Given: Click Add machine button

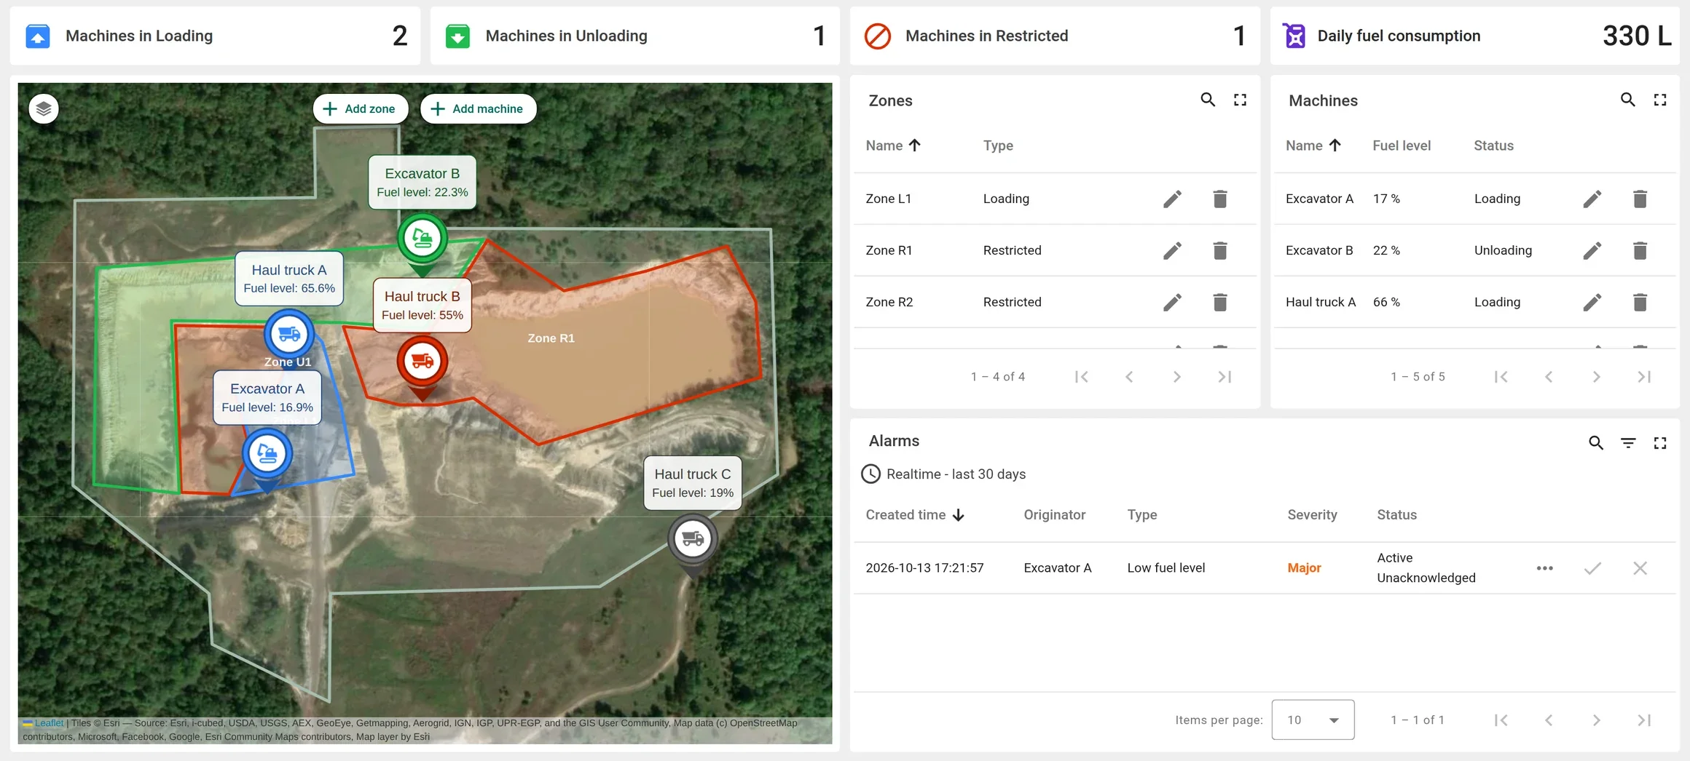Looking at the screenshot, I should pos(478,109).
